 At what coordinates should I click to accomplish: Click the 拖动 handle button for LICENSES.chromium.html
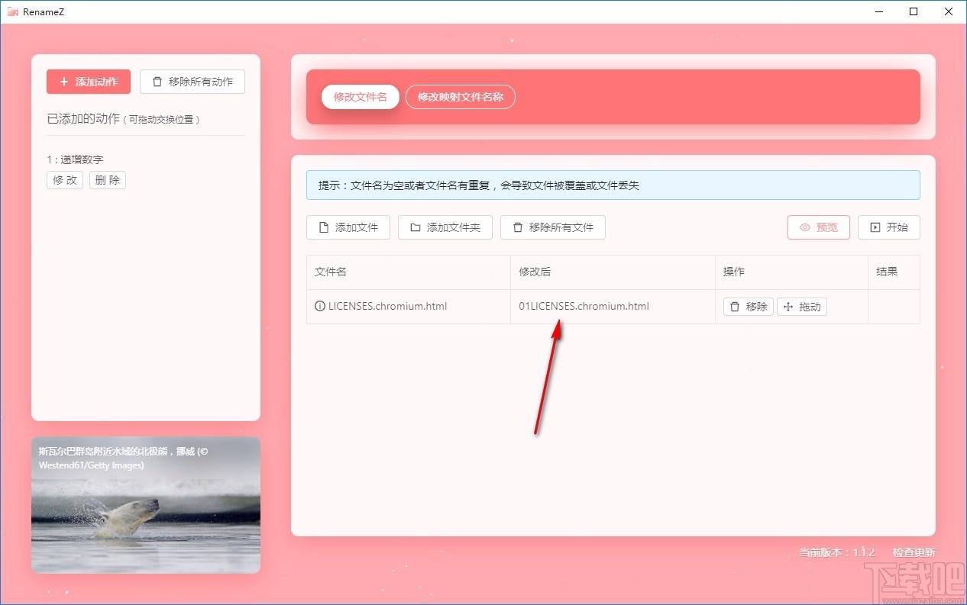[x=802, y=307]
